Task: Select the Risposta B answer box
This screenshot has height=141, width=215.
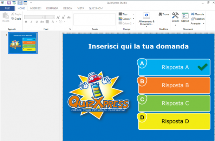Action: tap(174, 85)
